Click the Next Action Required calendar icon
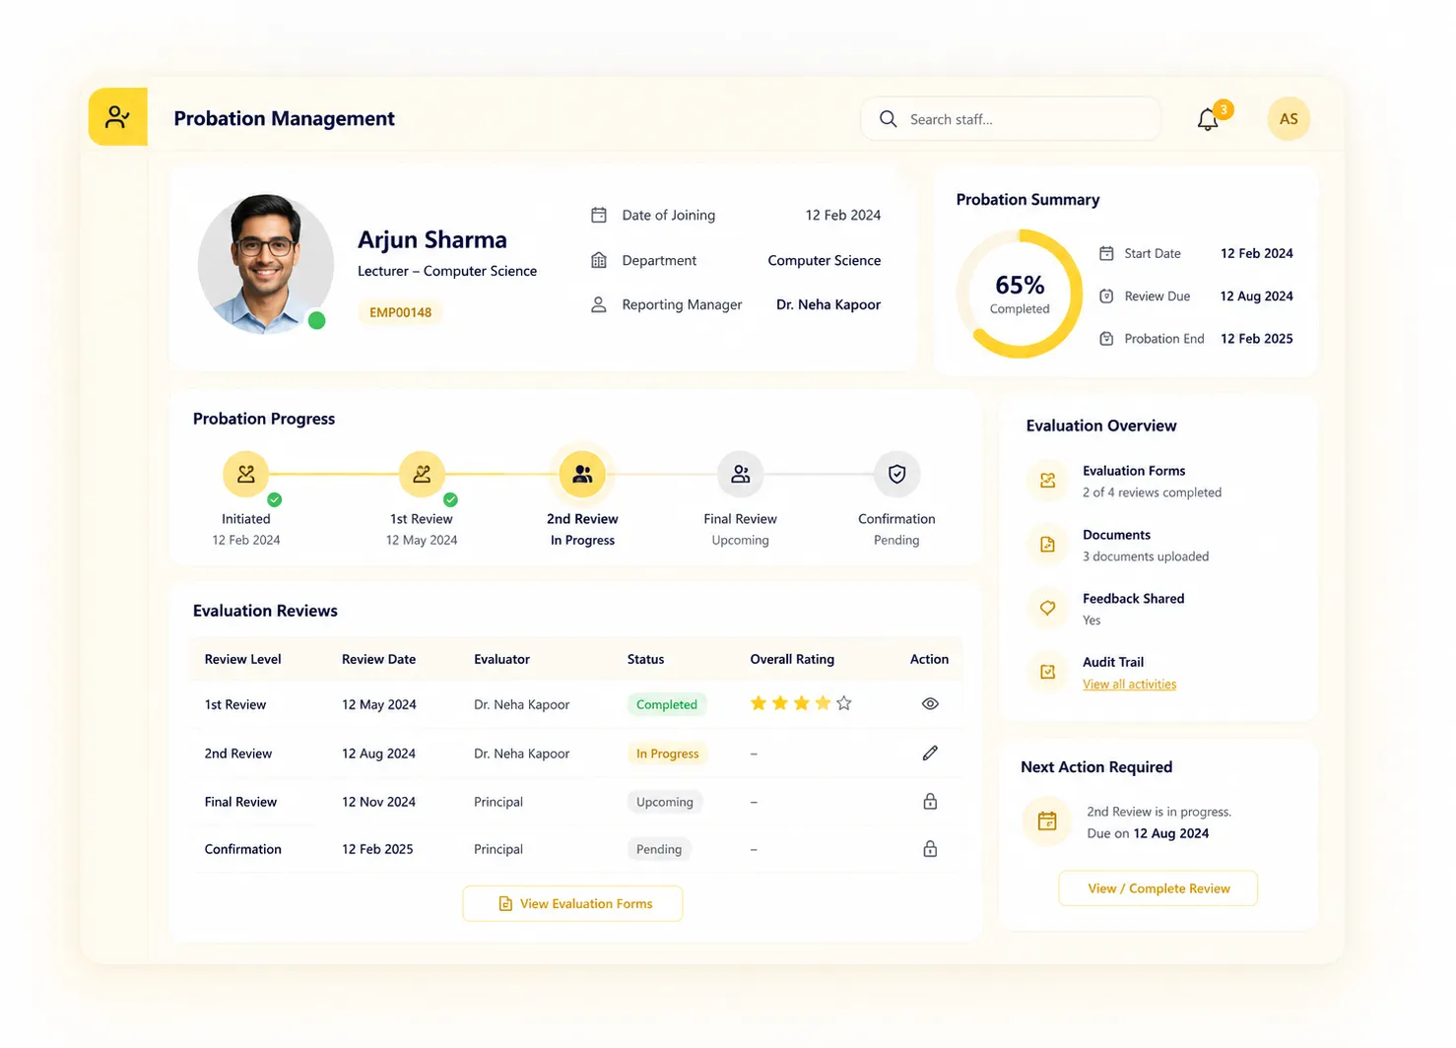 (x=1047, y=820)
